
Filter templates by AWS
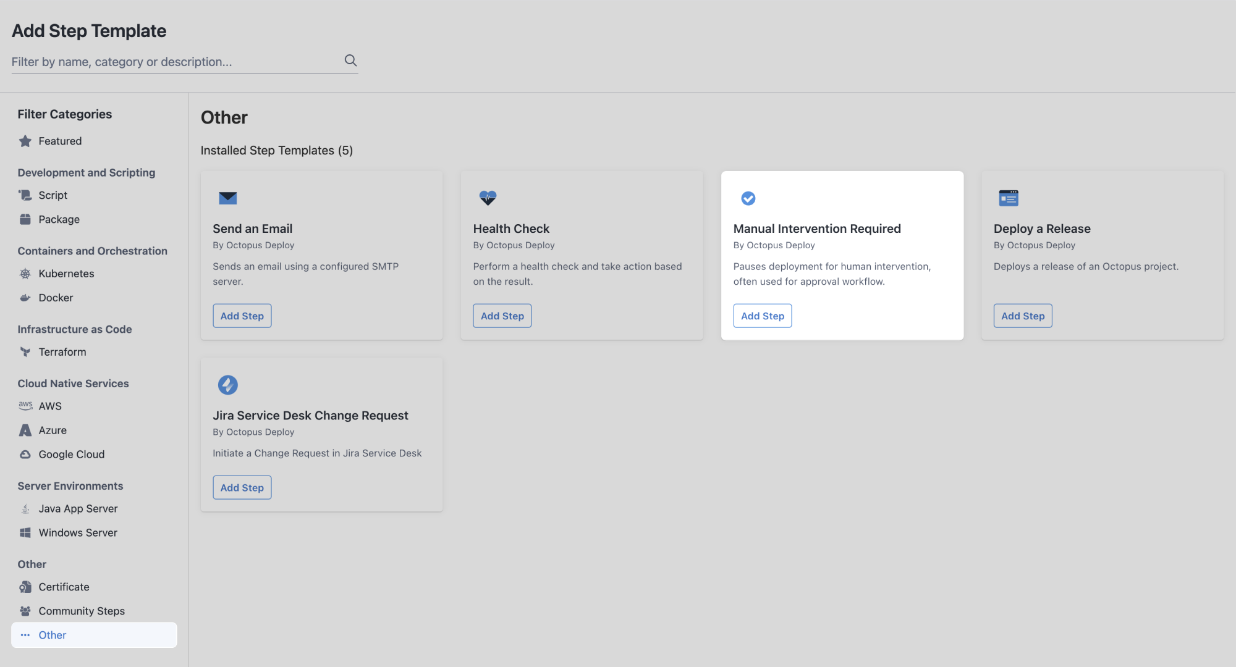click(x=94, y=406)
